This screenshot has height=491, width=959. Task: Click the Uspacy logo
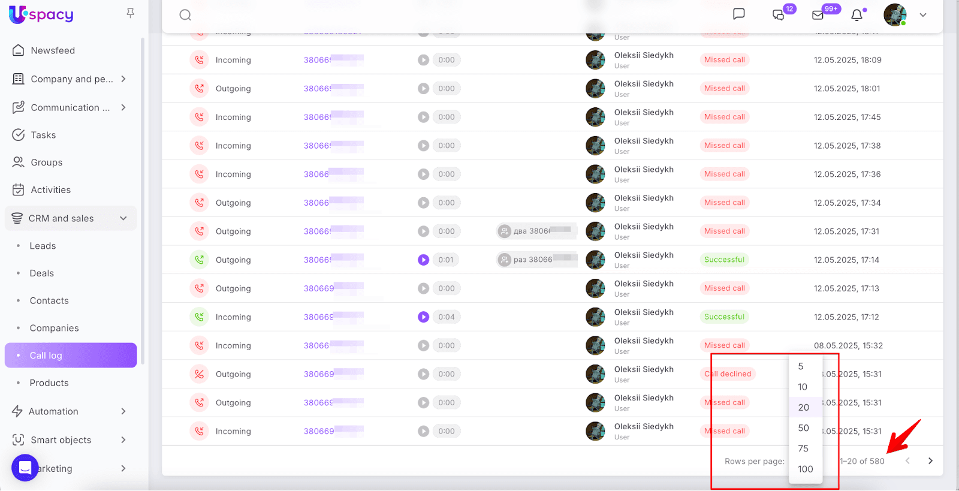(x=41, y=14)
